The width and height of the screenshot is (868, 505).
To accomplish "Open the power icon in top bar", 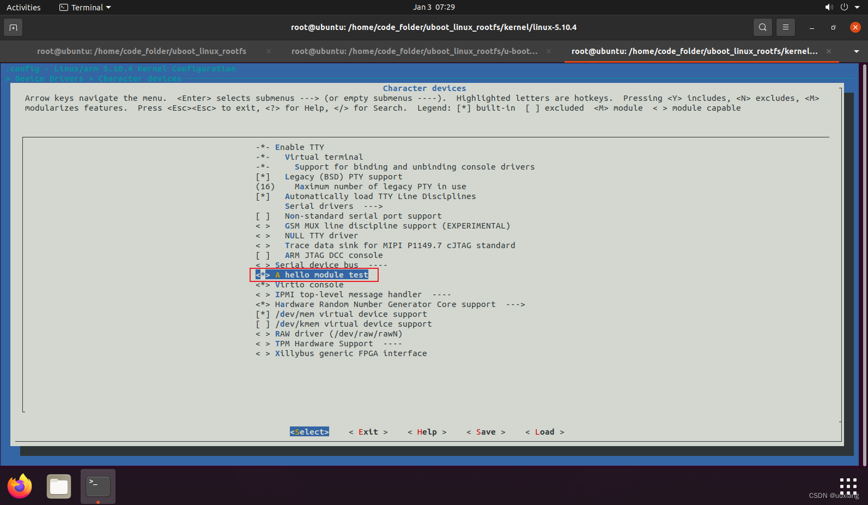I will tap(844, 7).
